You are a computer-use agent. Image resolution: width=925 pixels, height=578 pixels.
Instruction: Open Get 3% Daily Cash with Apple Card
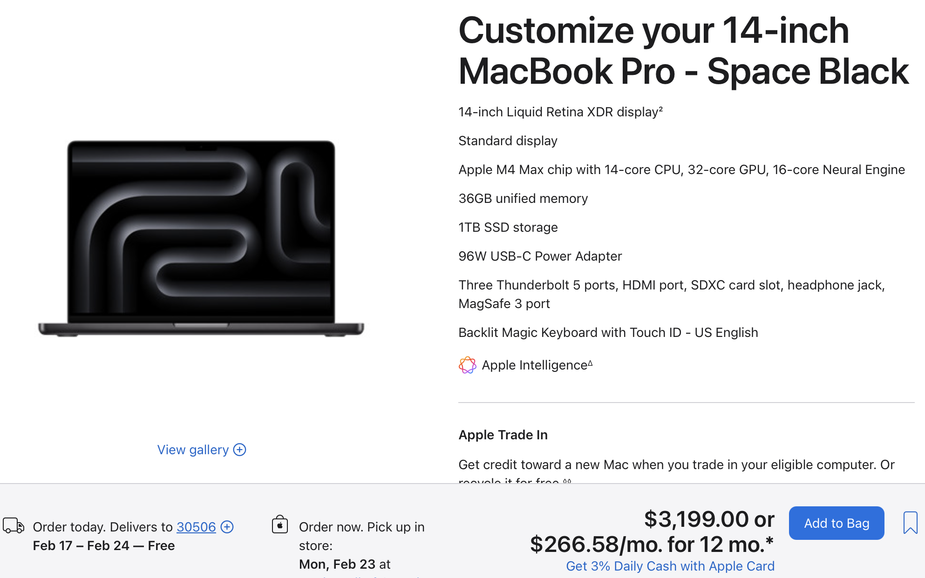point(670,566)
